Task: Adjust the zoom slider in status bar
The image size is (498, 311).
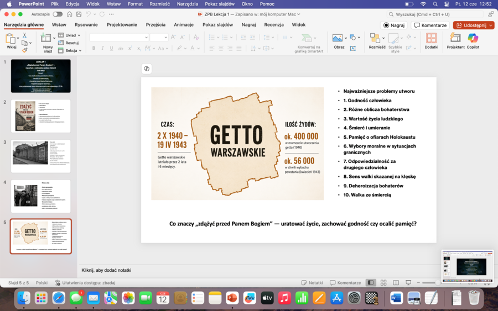Action: click(x=438, y=282)
